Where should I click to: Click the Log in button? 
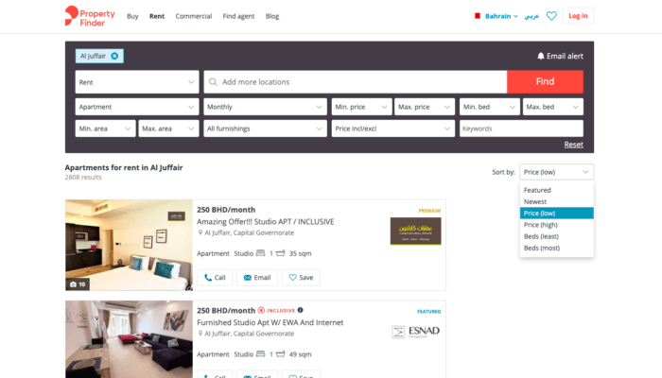[x=578, y=16]
